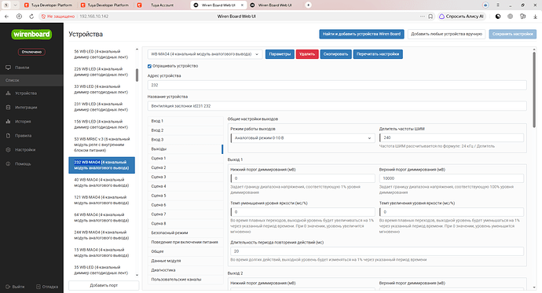542x293 pixels.
Task: Click the wirenboard logo in the sidebar
Action: tap(31, 35)
